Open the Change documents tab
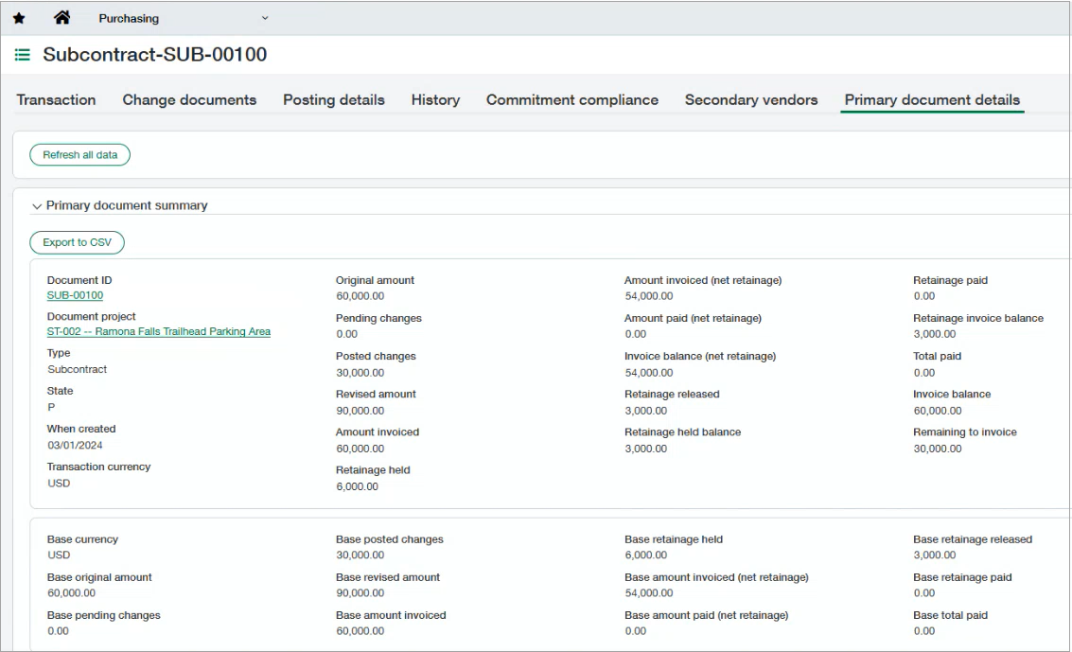 [x=187, y=99]
